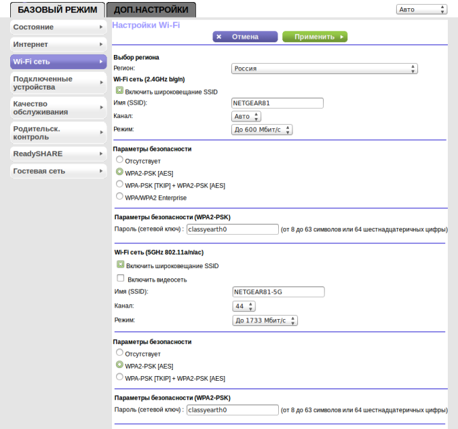
Task: Click the Отмена button
Action: [245, 37]
